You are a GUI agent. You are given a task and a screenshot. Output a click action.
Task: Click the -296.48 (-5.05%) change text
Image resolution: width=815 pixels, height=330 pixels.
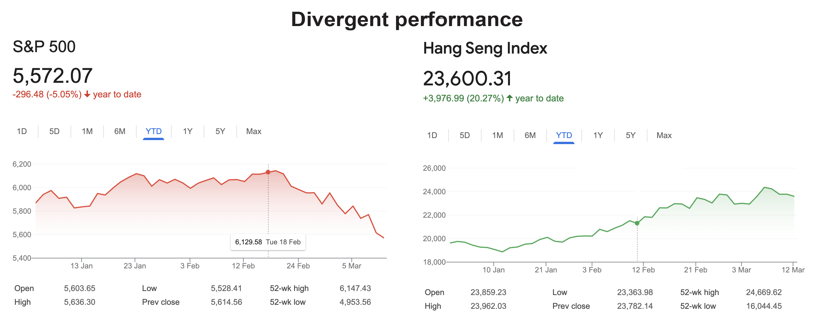(47, 95)
